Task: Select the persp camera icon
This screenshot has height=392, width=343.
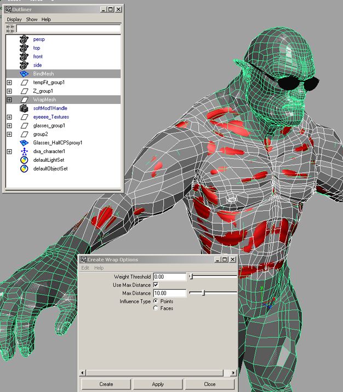Action: point(24,39)
